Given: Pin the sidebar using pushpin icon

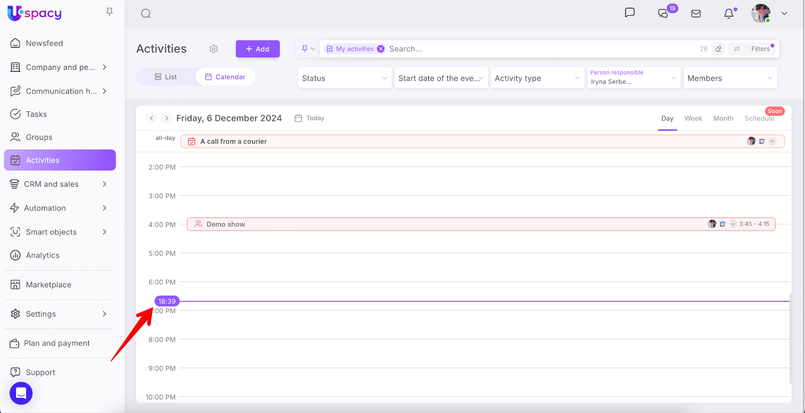Looking at the screenshot, I should pyautogui.click(x=109, y=12).
